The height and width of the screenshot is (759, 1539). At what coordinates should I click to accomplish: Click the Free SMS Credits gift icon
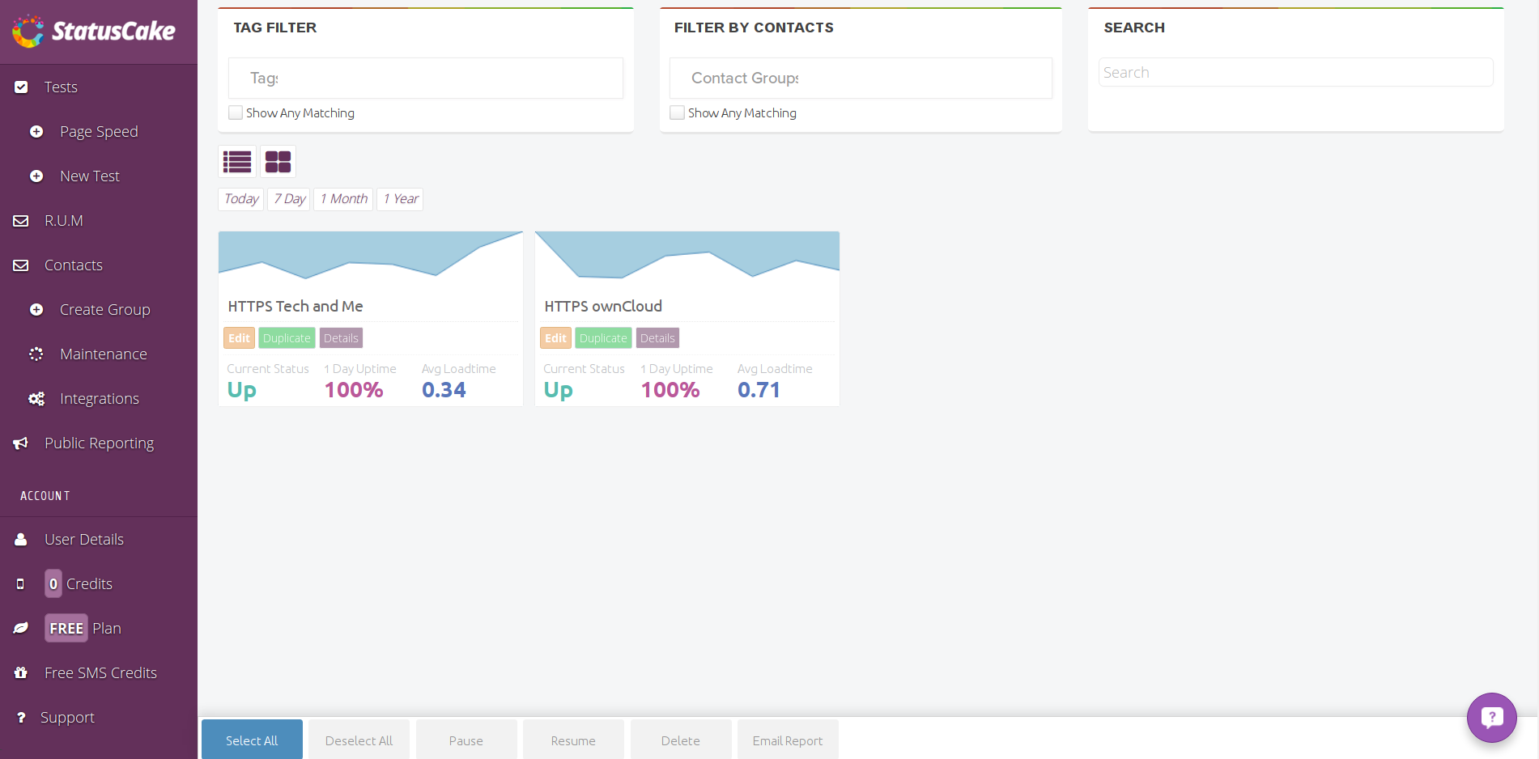[21, 672]
